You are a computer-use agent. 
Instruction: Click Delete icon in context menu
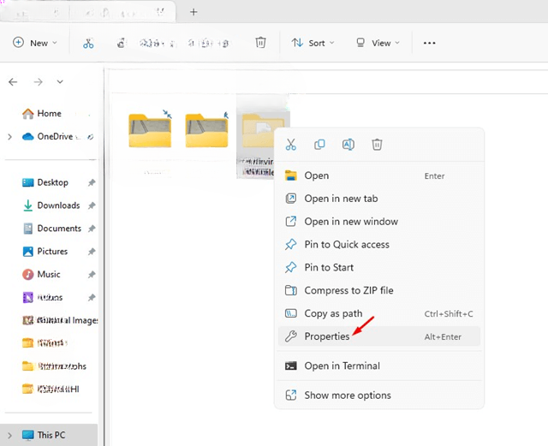click(x=377, y=145)
